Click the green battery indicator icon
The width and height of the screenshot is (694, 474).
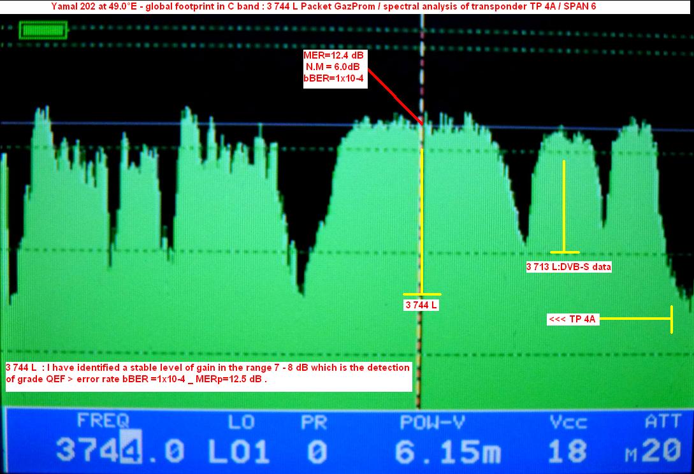43,30
